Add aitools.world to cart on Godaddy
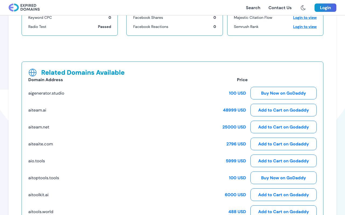 [x=284, y=210]
